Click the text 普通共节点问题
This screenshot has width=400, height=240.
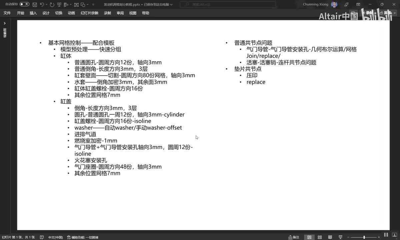(253, 43)
